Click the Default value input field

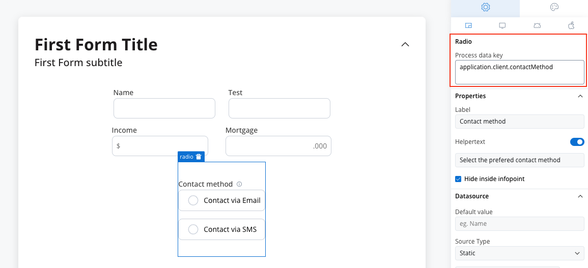pos(519,224)
